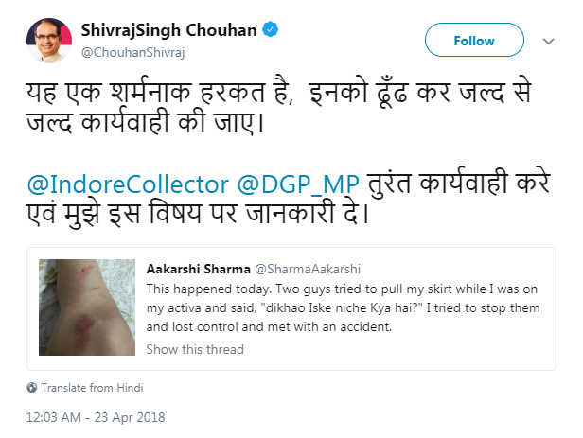Expand the tweet options chevron
The image size is (583, 438).
548,42
